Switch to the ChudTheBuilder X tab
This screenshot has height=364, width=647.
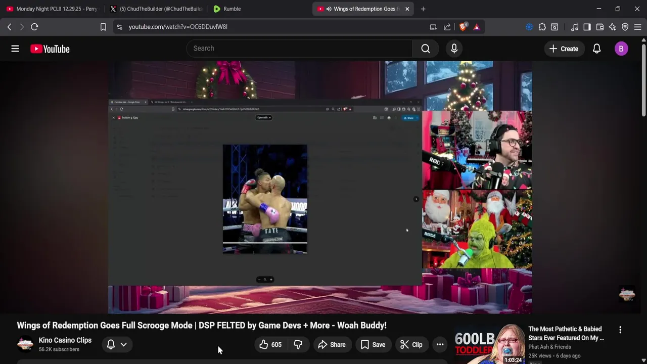(x=156, y=9)
